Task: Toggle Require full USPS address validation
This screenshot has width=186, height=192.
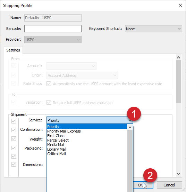Action: coord(49,102)
